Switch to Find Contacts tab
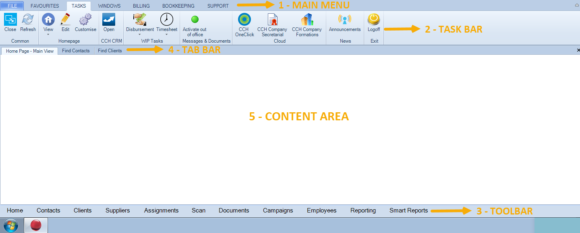580x233 pixels. (76, 51)
